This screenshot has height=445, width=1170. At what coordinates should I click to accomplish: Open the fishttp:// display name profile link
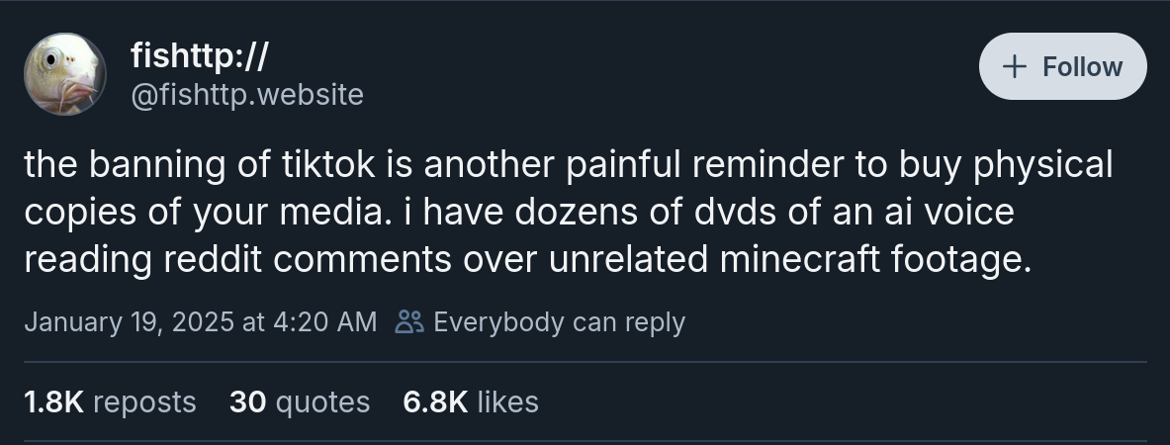(199, 56)
